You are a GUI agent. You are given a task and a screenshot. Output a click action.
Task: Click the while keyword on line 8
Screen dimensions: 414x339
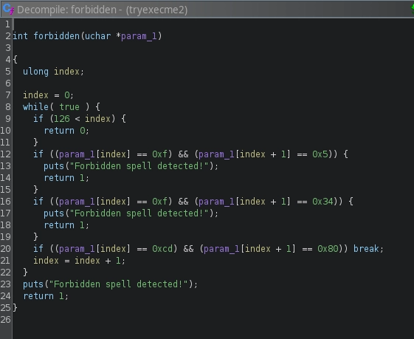click(35, 107)
